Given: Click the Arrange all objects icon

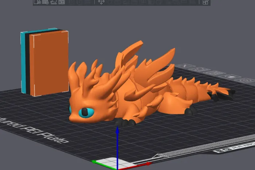Looking at the screenshot, I should [x=61, y=2].
